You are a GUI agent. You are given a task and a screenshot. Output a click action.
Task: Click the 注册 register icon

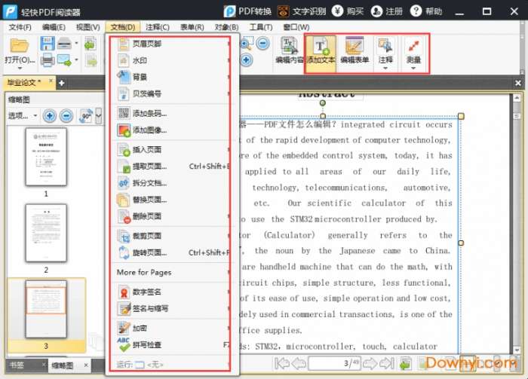tap(376, 11)
